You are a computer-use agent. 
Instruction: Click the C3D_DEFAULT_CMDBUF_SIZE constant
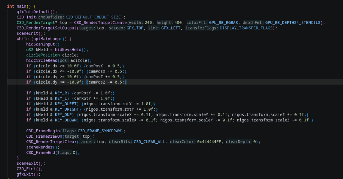[x=93, y=17]
